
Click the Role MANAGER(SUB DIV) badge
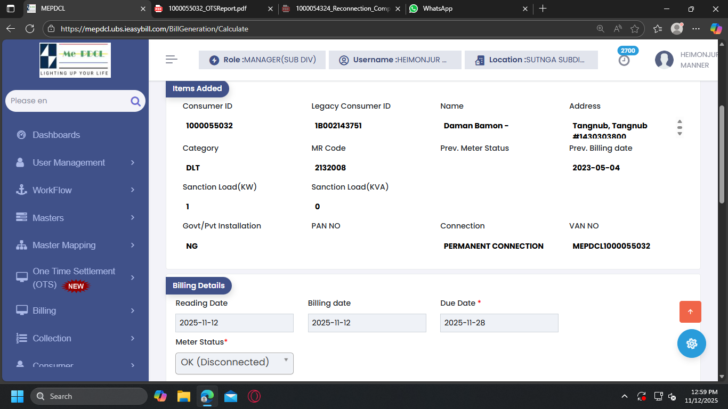pyautogui.click(x=262, y=60)
